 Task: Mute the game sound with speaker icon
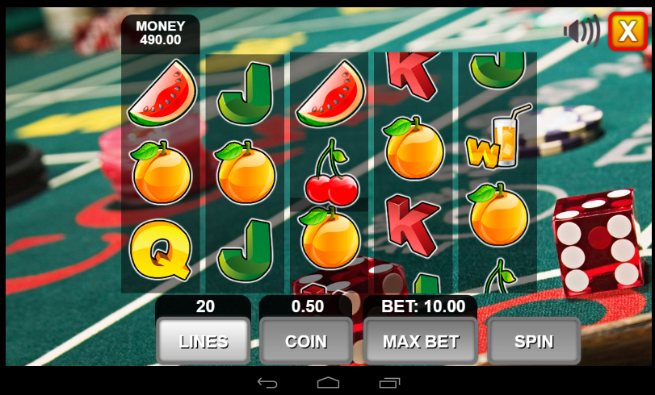[582, 31]
